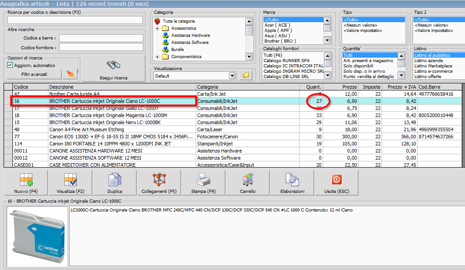This screenshot has width=465, height=270.
Task: Select row CASE MIDITOWER CON ALIMENTATORE
Action: 233,165
